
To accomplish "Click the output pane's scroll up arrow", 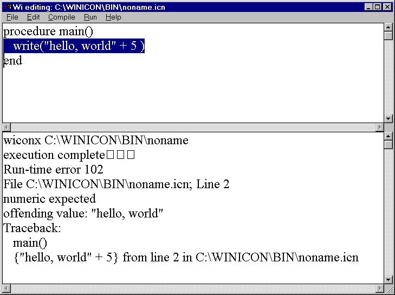I will [x=388, y=136].
